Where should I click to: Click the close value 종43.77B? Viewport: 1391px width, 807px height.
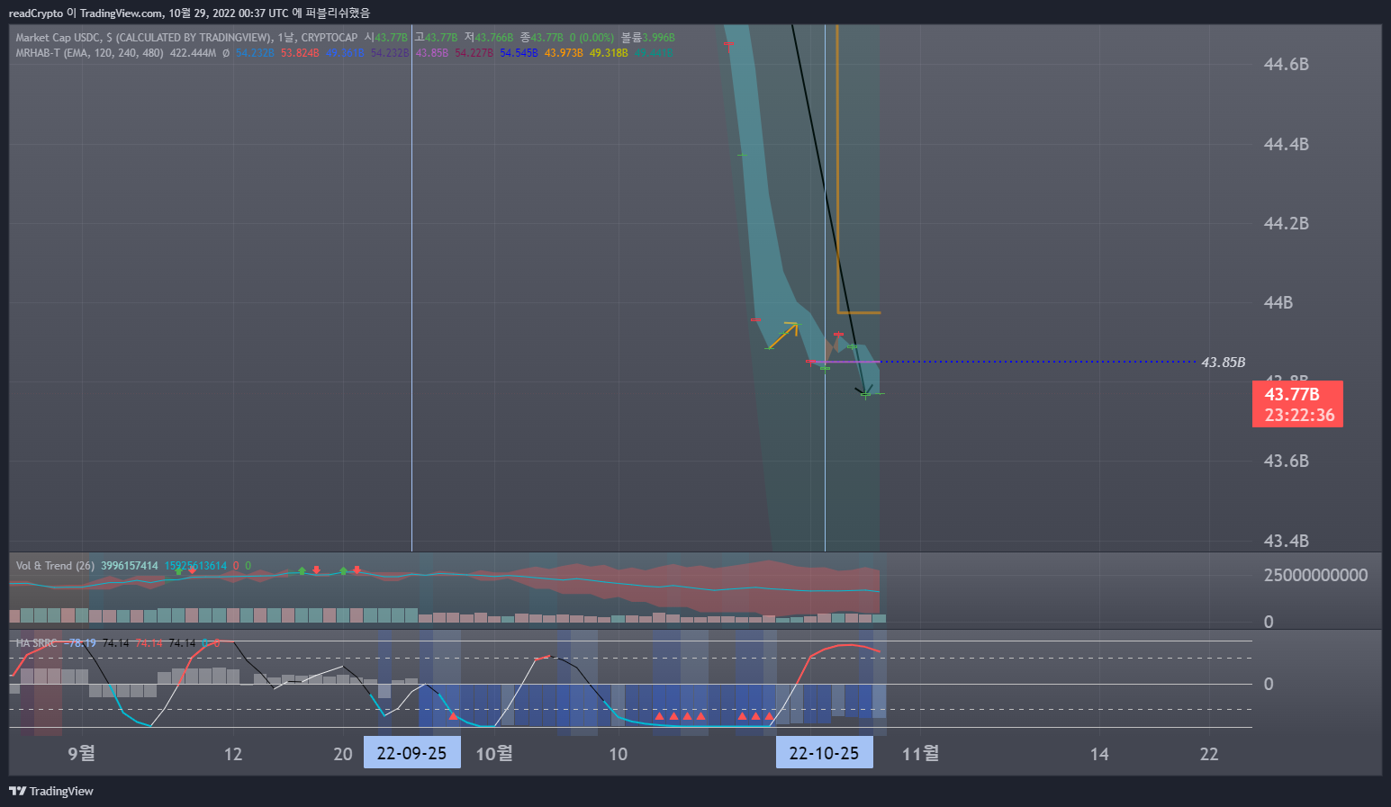541,38
